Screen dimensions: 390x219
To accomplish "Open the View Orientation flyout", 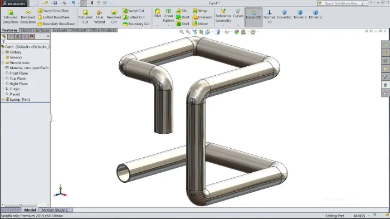I will [x=207, y=32].
